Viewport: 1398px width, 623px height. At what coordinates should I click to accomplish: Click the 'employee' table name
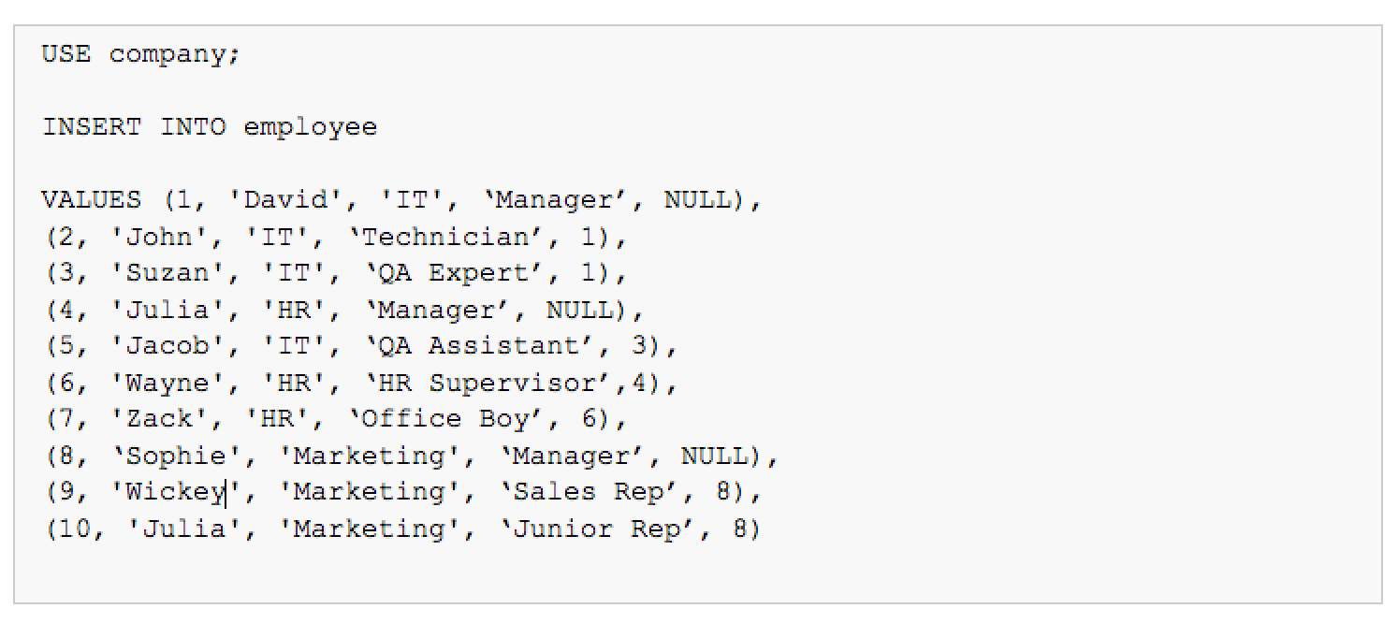pos(311,128)
